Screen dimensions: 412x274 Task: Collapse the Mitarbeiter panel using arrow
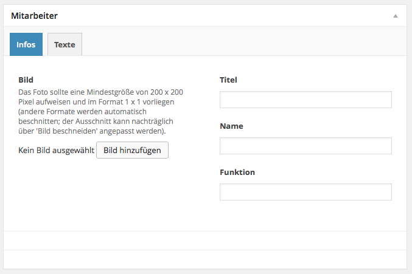395,16
